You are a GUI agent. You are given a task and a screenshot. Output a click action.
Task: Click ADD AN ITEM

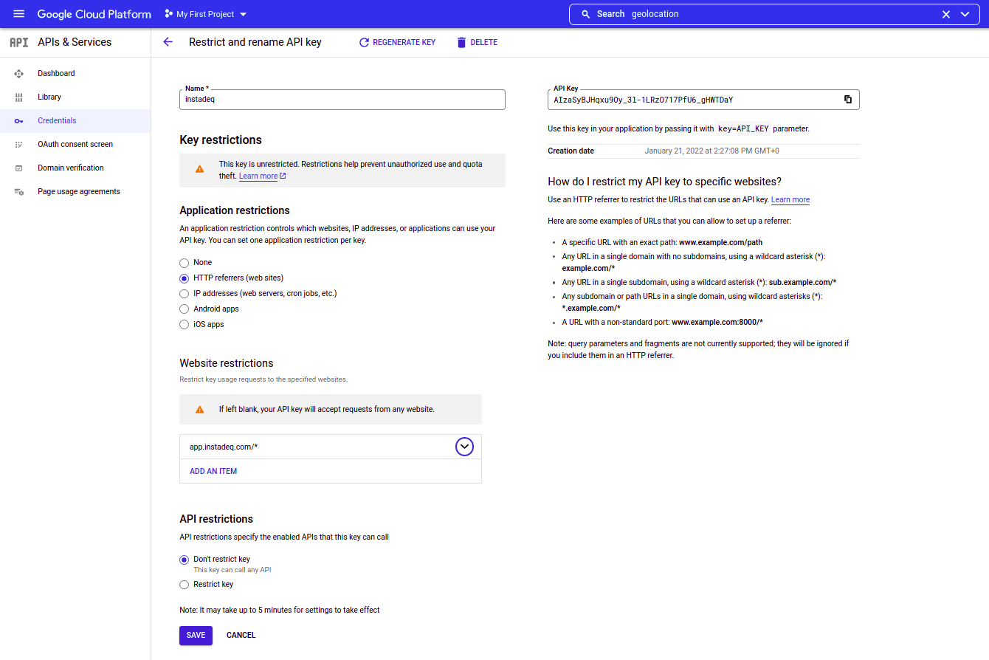click(x=213, y=471)
